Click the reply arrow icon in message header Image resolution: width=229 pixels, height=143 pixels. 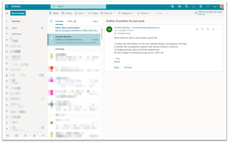point(202,29)
